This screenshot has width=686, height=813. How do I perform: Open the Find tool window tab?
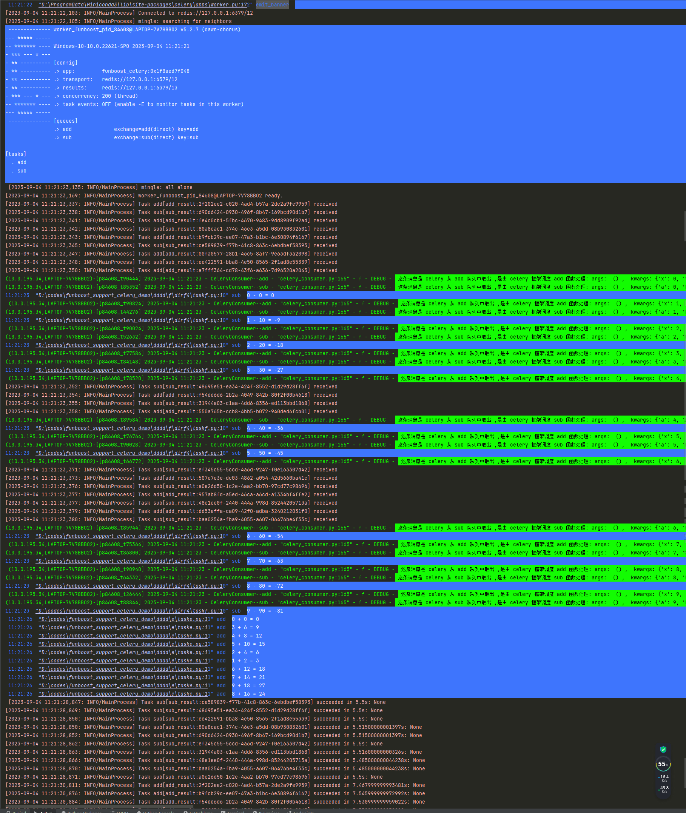tap(15, 811)
